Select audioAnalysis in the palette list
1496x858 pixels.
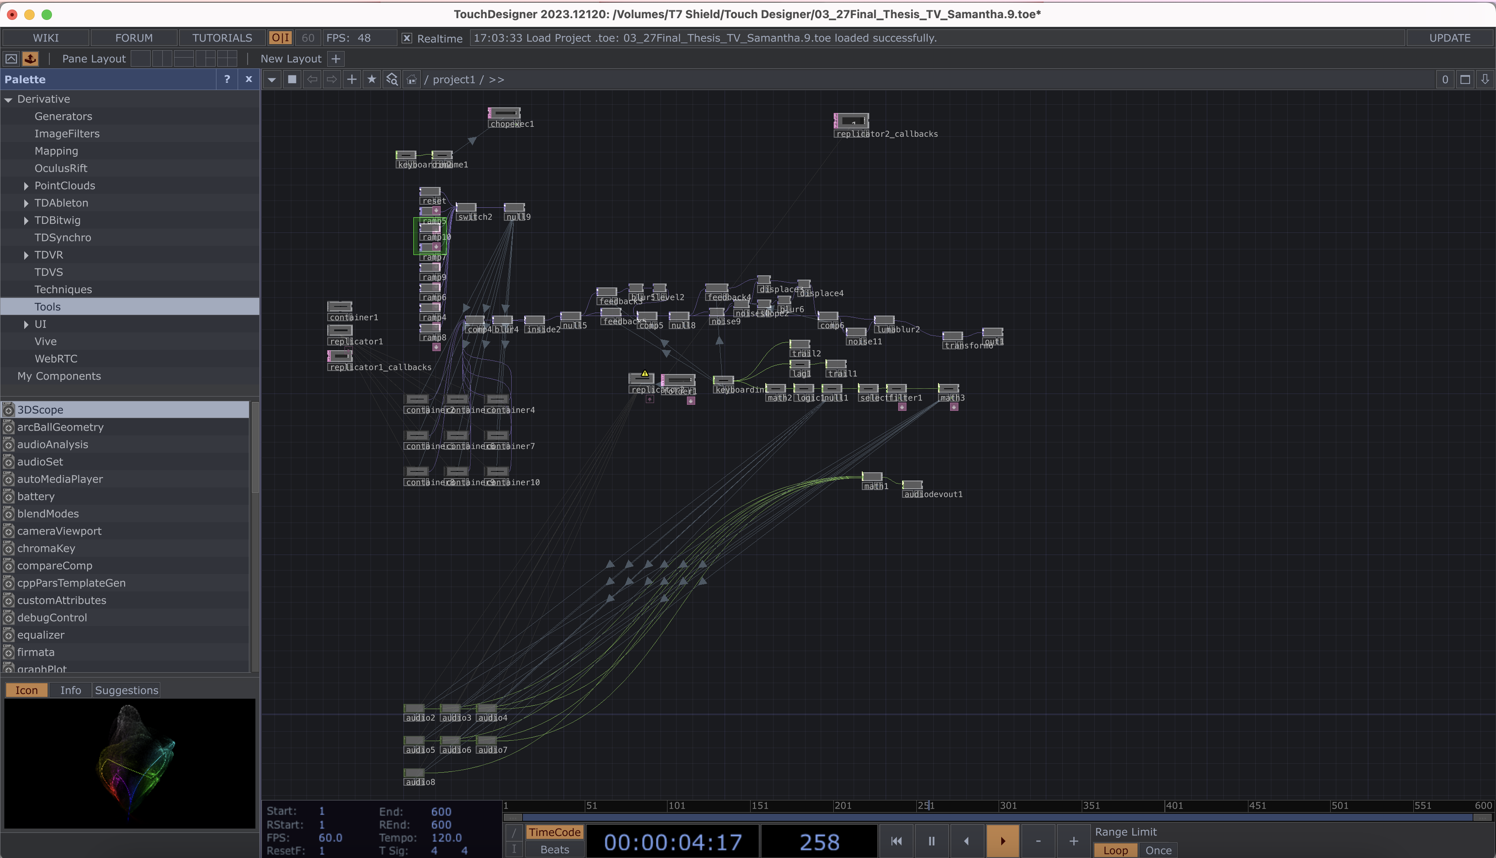[52, 444]
